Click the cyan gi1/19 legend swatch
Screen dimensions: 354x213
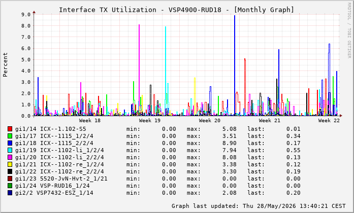pyautogui.click(x=10, y=150)
